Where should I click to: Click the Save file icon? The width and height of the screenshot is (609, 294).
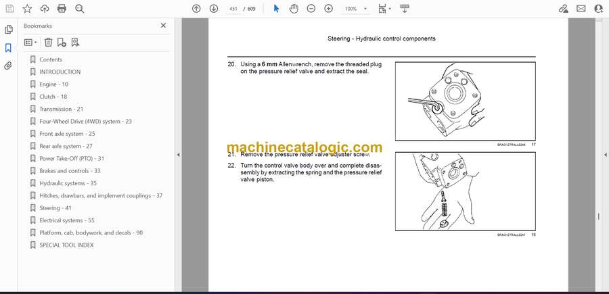point(9,9)
